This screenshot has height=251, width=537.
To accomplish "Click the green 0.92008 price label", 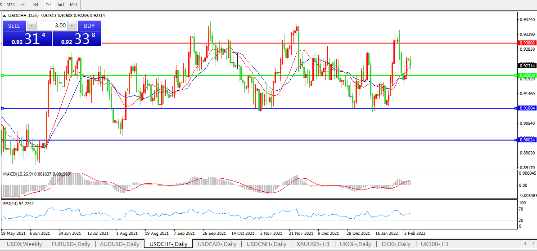I will pos(527,75).
